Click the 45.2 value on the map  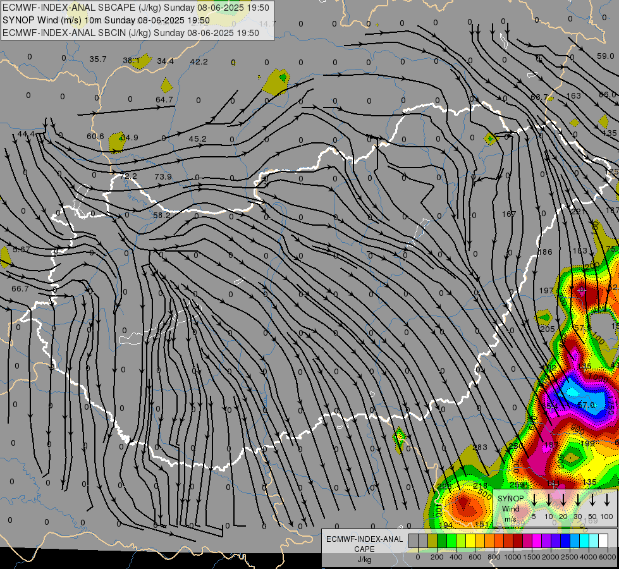tap(197, 138)
